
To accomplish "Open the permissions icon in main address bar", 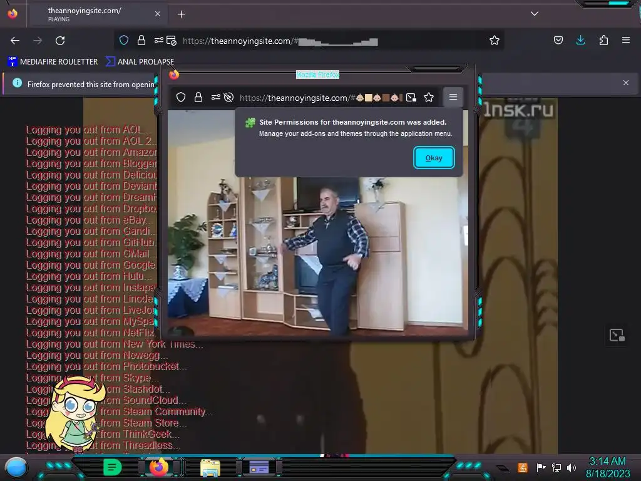I will point(158,40).
